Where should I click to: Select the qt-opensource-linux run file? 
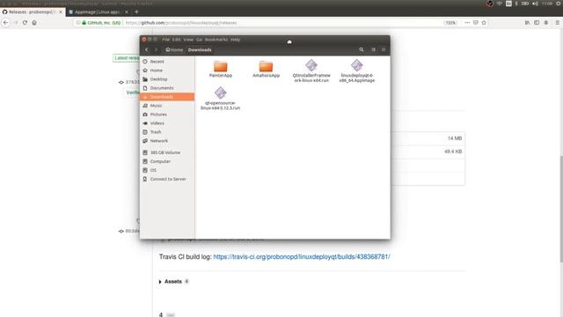click(221, 98)
